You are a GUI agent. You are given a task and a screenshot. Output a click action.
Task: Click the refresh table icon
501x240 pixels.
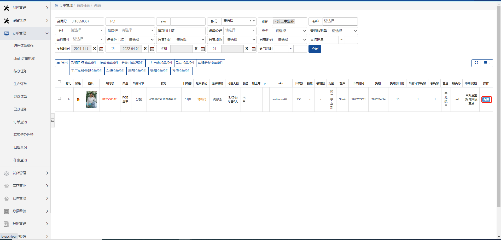click(x=476, y=63)
